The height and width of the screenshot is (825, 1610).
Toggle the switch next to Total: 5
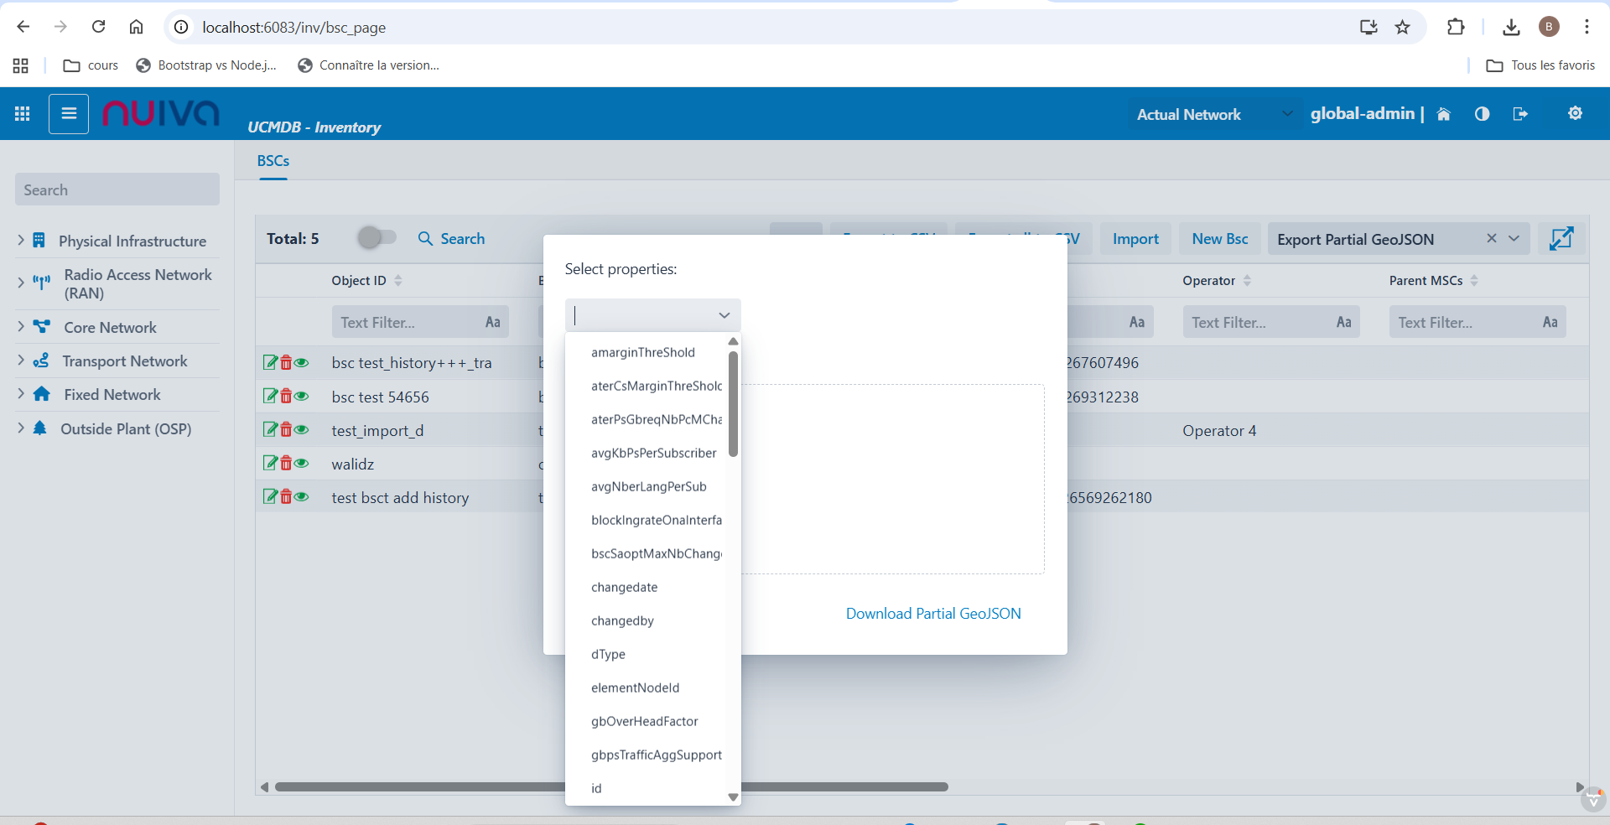coord(377,238)
